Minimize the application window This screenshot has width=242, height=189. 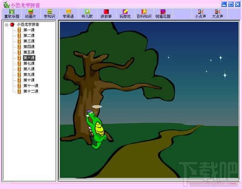pyautogui.click(x=224, y=4)
